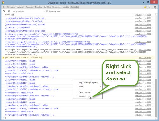
Task: Select the first '_isConnectionValid() called' line
Action: 20,61
